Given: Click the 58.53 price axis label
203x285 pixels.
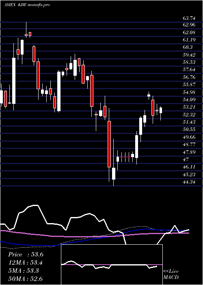Looking at the screenshot, I should coord(189,62).
